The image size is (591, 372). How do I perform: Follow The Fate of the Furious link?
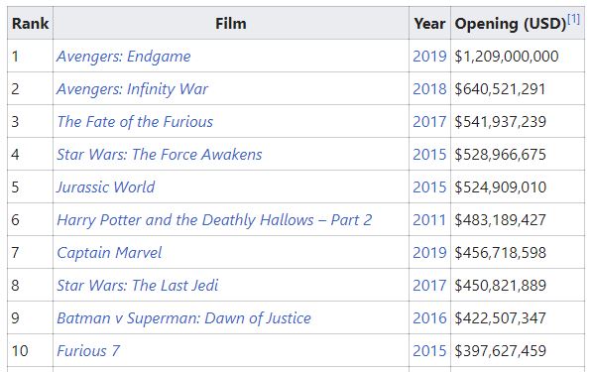(x=135, y=122)
